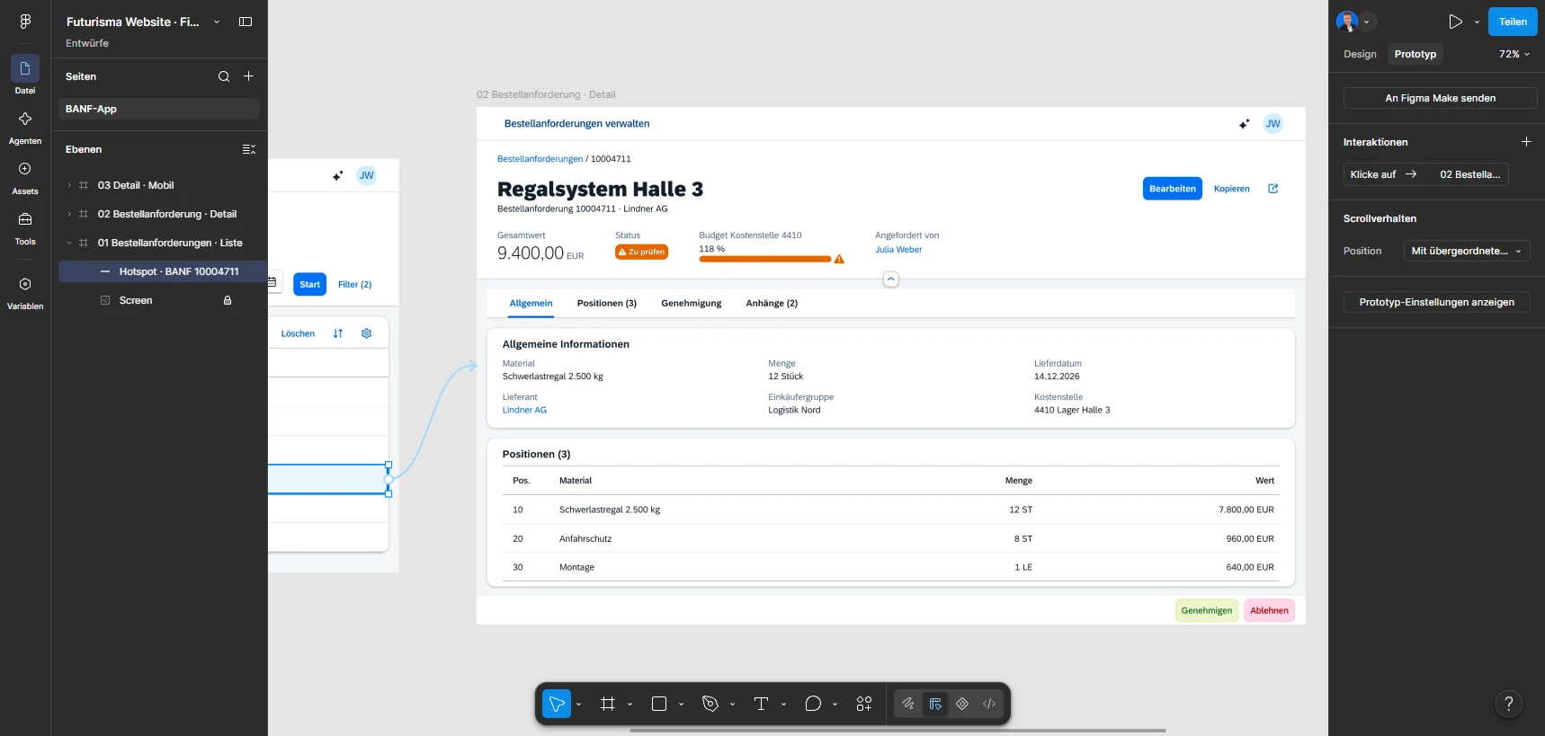
Task: Open the file name dropdown chevron
Action: coord(217,22)
